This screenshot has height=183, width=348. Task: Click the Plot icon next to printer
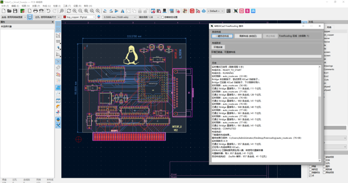(41, 11)
